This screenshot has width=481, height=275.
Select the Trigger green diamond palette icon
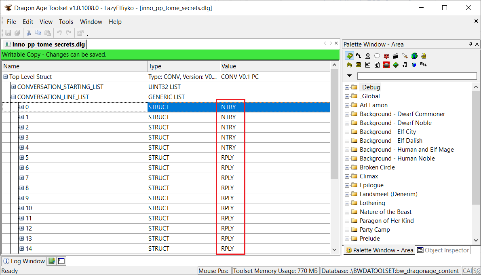(x=396, y=65)
